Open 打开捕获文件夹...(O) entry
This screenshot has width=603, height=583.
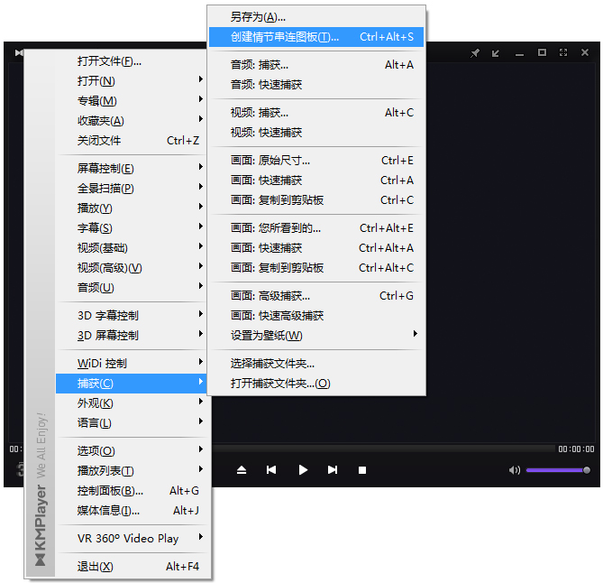point(316,384)
